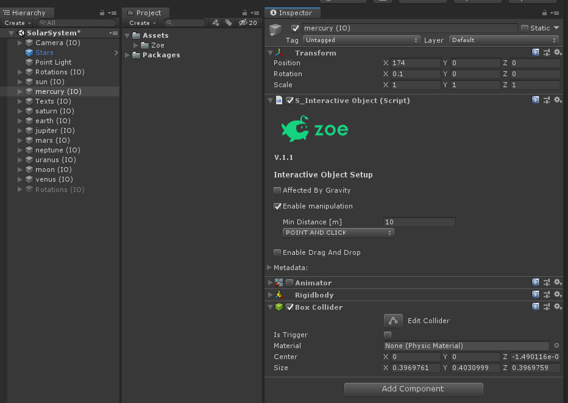
Task: Click the Add Component button
Action: (413, 389)
